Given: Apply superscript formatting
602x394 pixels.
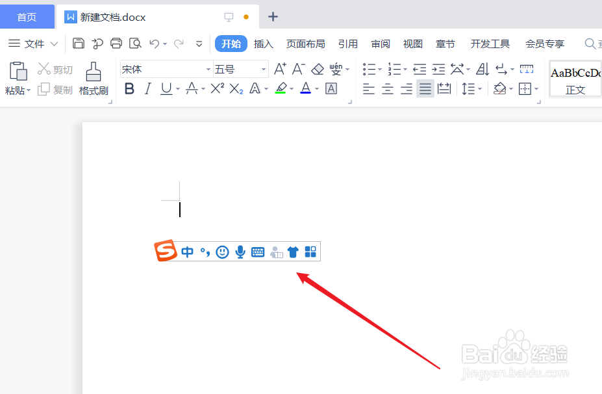Looking at the screenshot, I should [216, 88].
